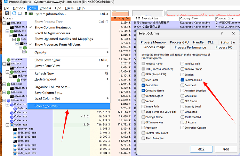Click node.exe icon in the 11,116 K row
Viewport: 240px width, 156px height.
pyautogui.click(x=12, y=31)
